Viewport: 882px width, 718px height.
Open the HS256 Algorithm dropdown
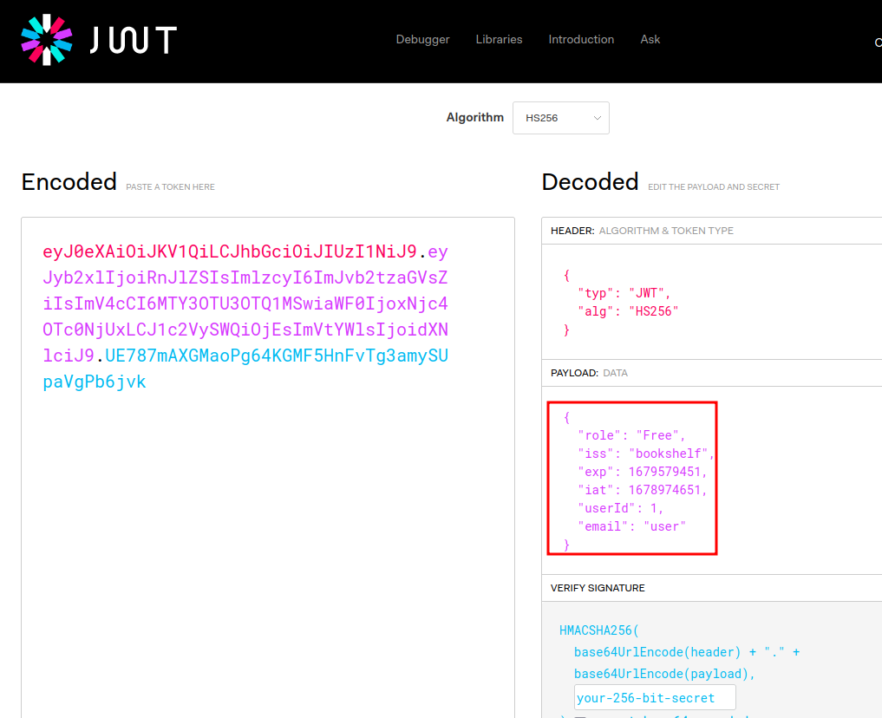(x=561, y=118)
